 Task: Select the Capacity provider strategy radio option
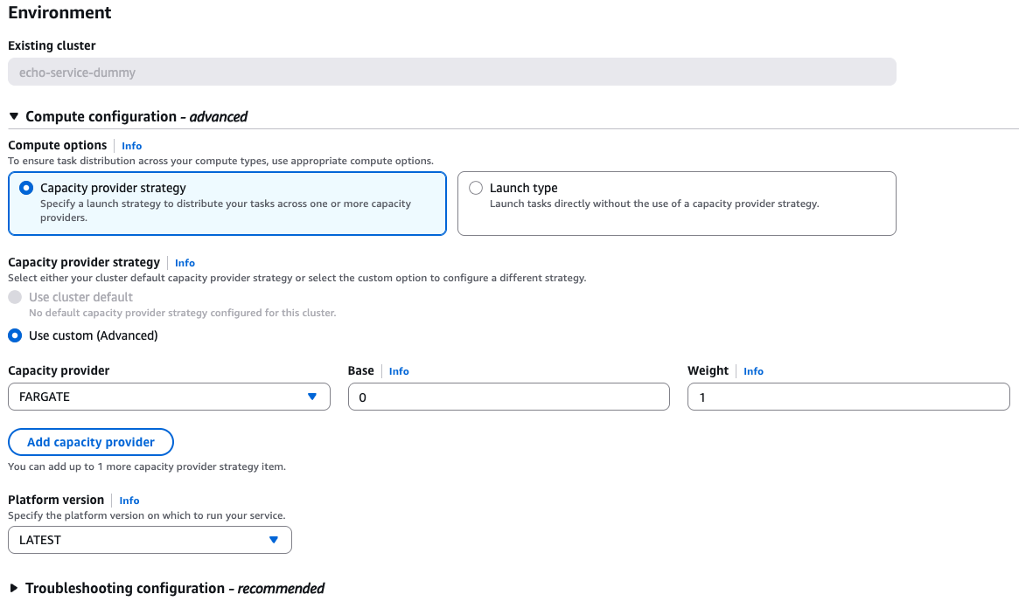(x=26, y=188)
